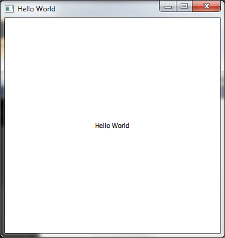The width and height of the screenshot is (225, 238).
Task: Click the blank area right of the label
Action: click(175, 126)
